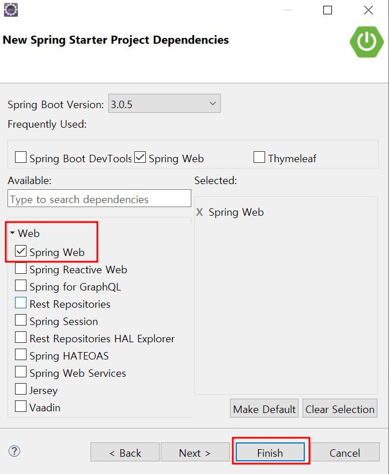The image size is (389, 474).
Task: Check Rest Repositories HAL Explorer
Action: [21, 337]
